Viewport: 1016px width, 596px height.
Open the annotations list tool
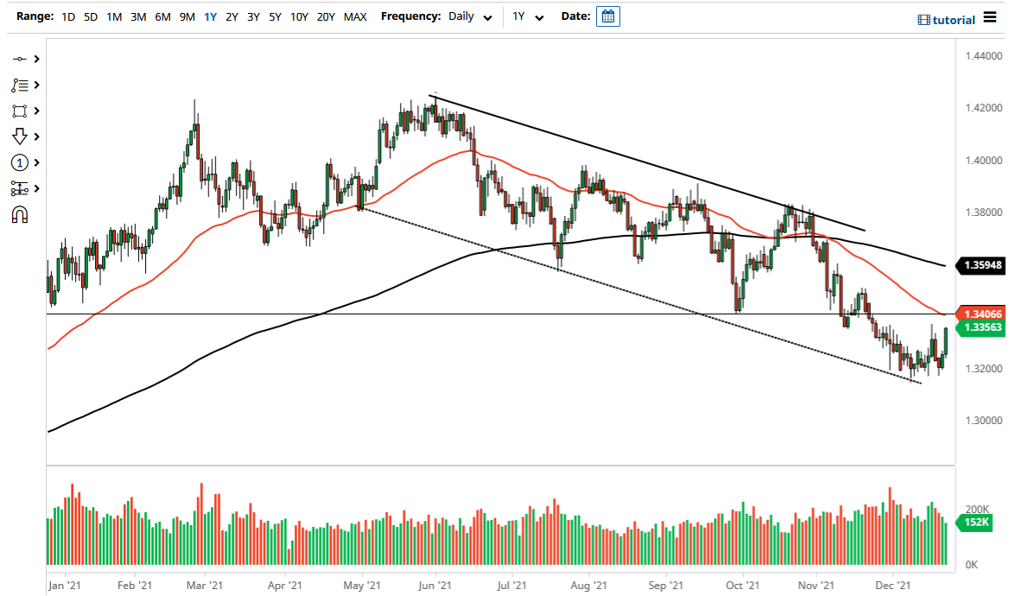coord(22,85)
